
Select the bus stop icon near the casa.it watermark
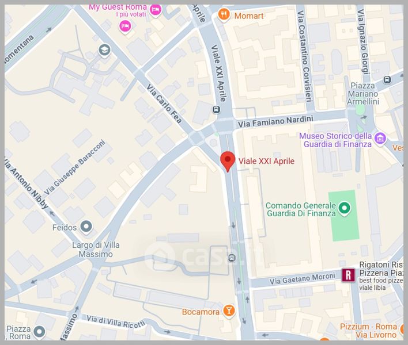tap(232, 258)
